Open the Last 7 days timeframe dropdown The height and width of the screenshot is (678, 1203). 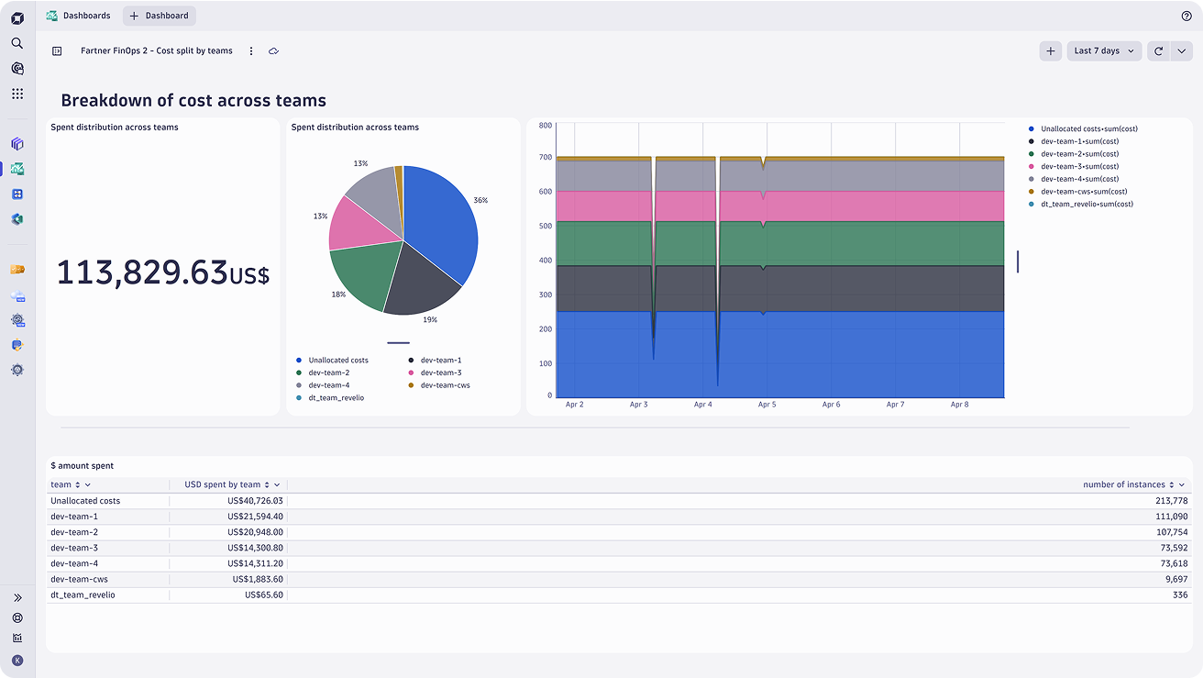tap(1105, 51)
